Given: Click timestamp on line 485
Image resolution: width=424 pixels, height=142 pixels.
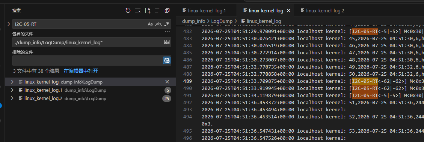Looking at the screenshot, I should (x=248, y=53).
